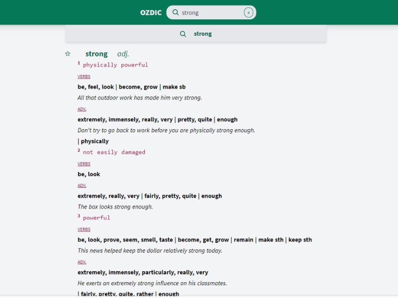Click the ADV. label under 'not easily damaged'
This screenshot has width=398, height=298.
click(82, 185)
